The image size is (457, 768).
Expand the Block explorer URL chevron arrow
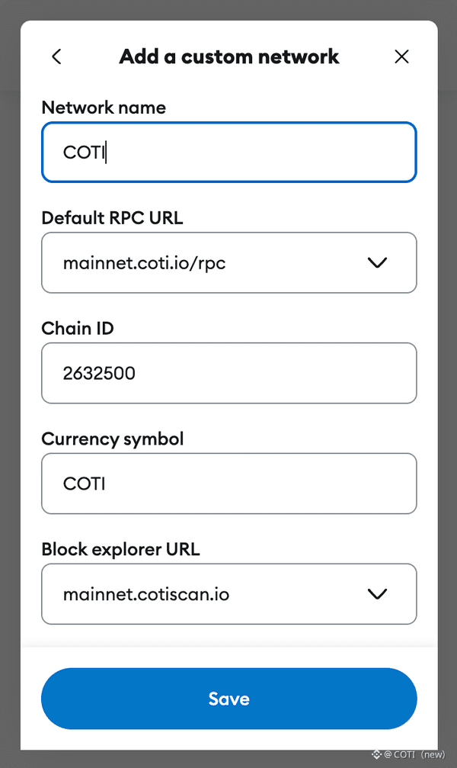[377, 594]
